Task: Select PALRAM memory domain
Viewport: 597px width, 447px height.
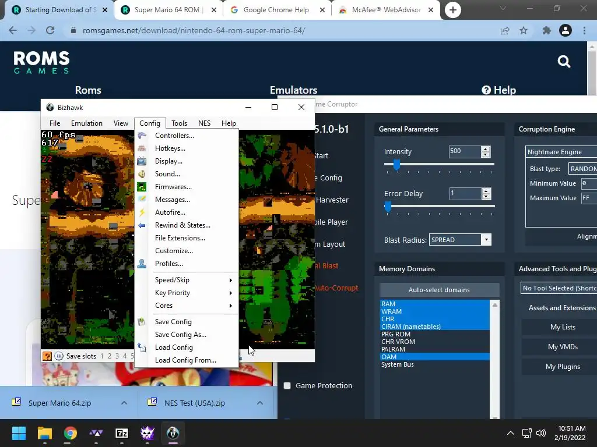Action: tap(435, 350)
